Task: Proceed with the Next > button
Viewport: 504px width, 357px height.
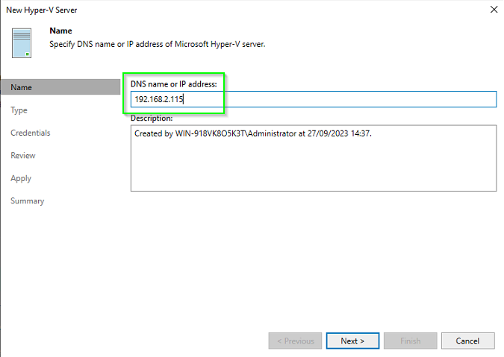Action: coord(352,341)
